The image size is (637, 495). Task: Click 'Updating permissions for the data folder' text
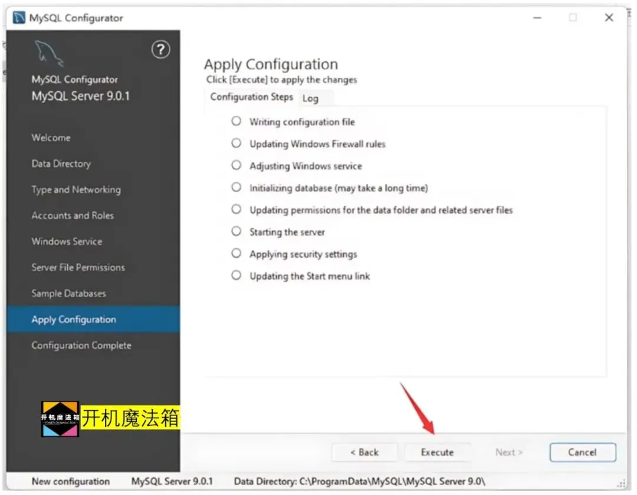pos(380,210)
